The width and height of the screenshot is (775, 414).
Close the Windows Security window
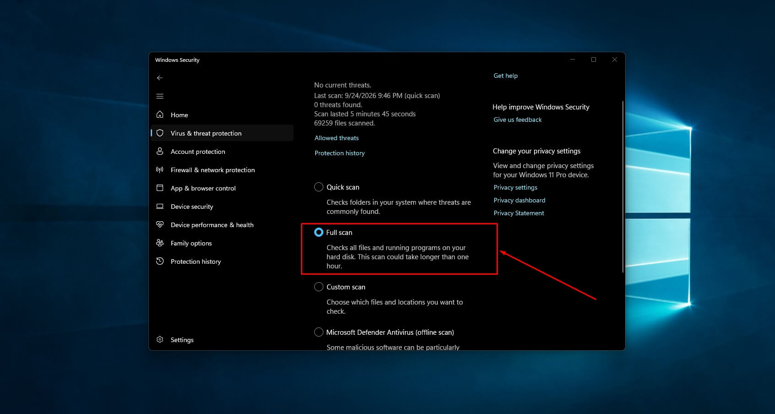[615, 60]
